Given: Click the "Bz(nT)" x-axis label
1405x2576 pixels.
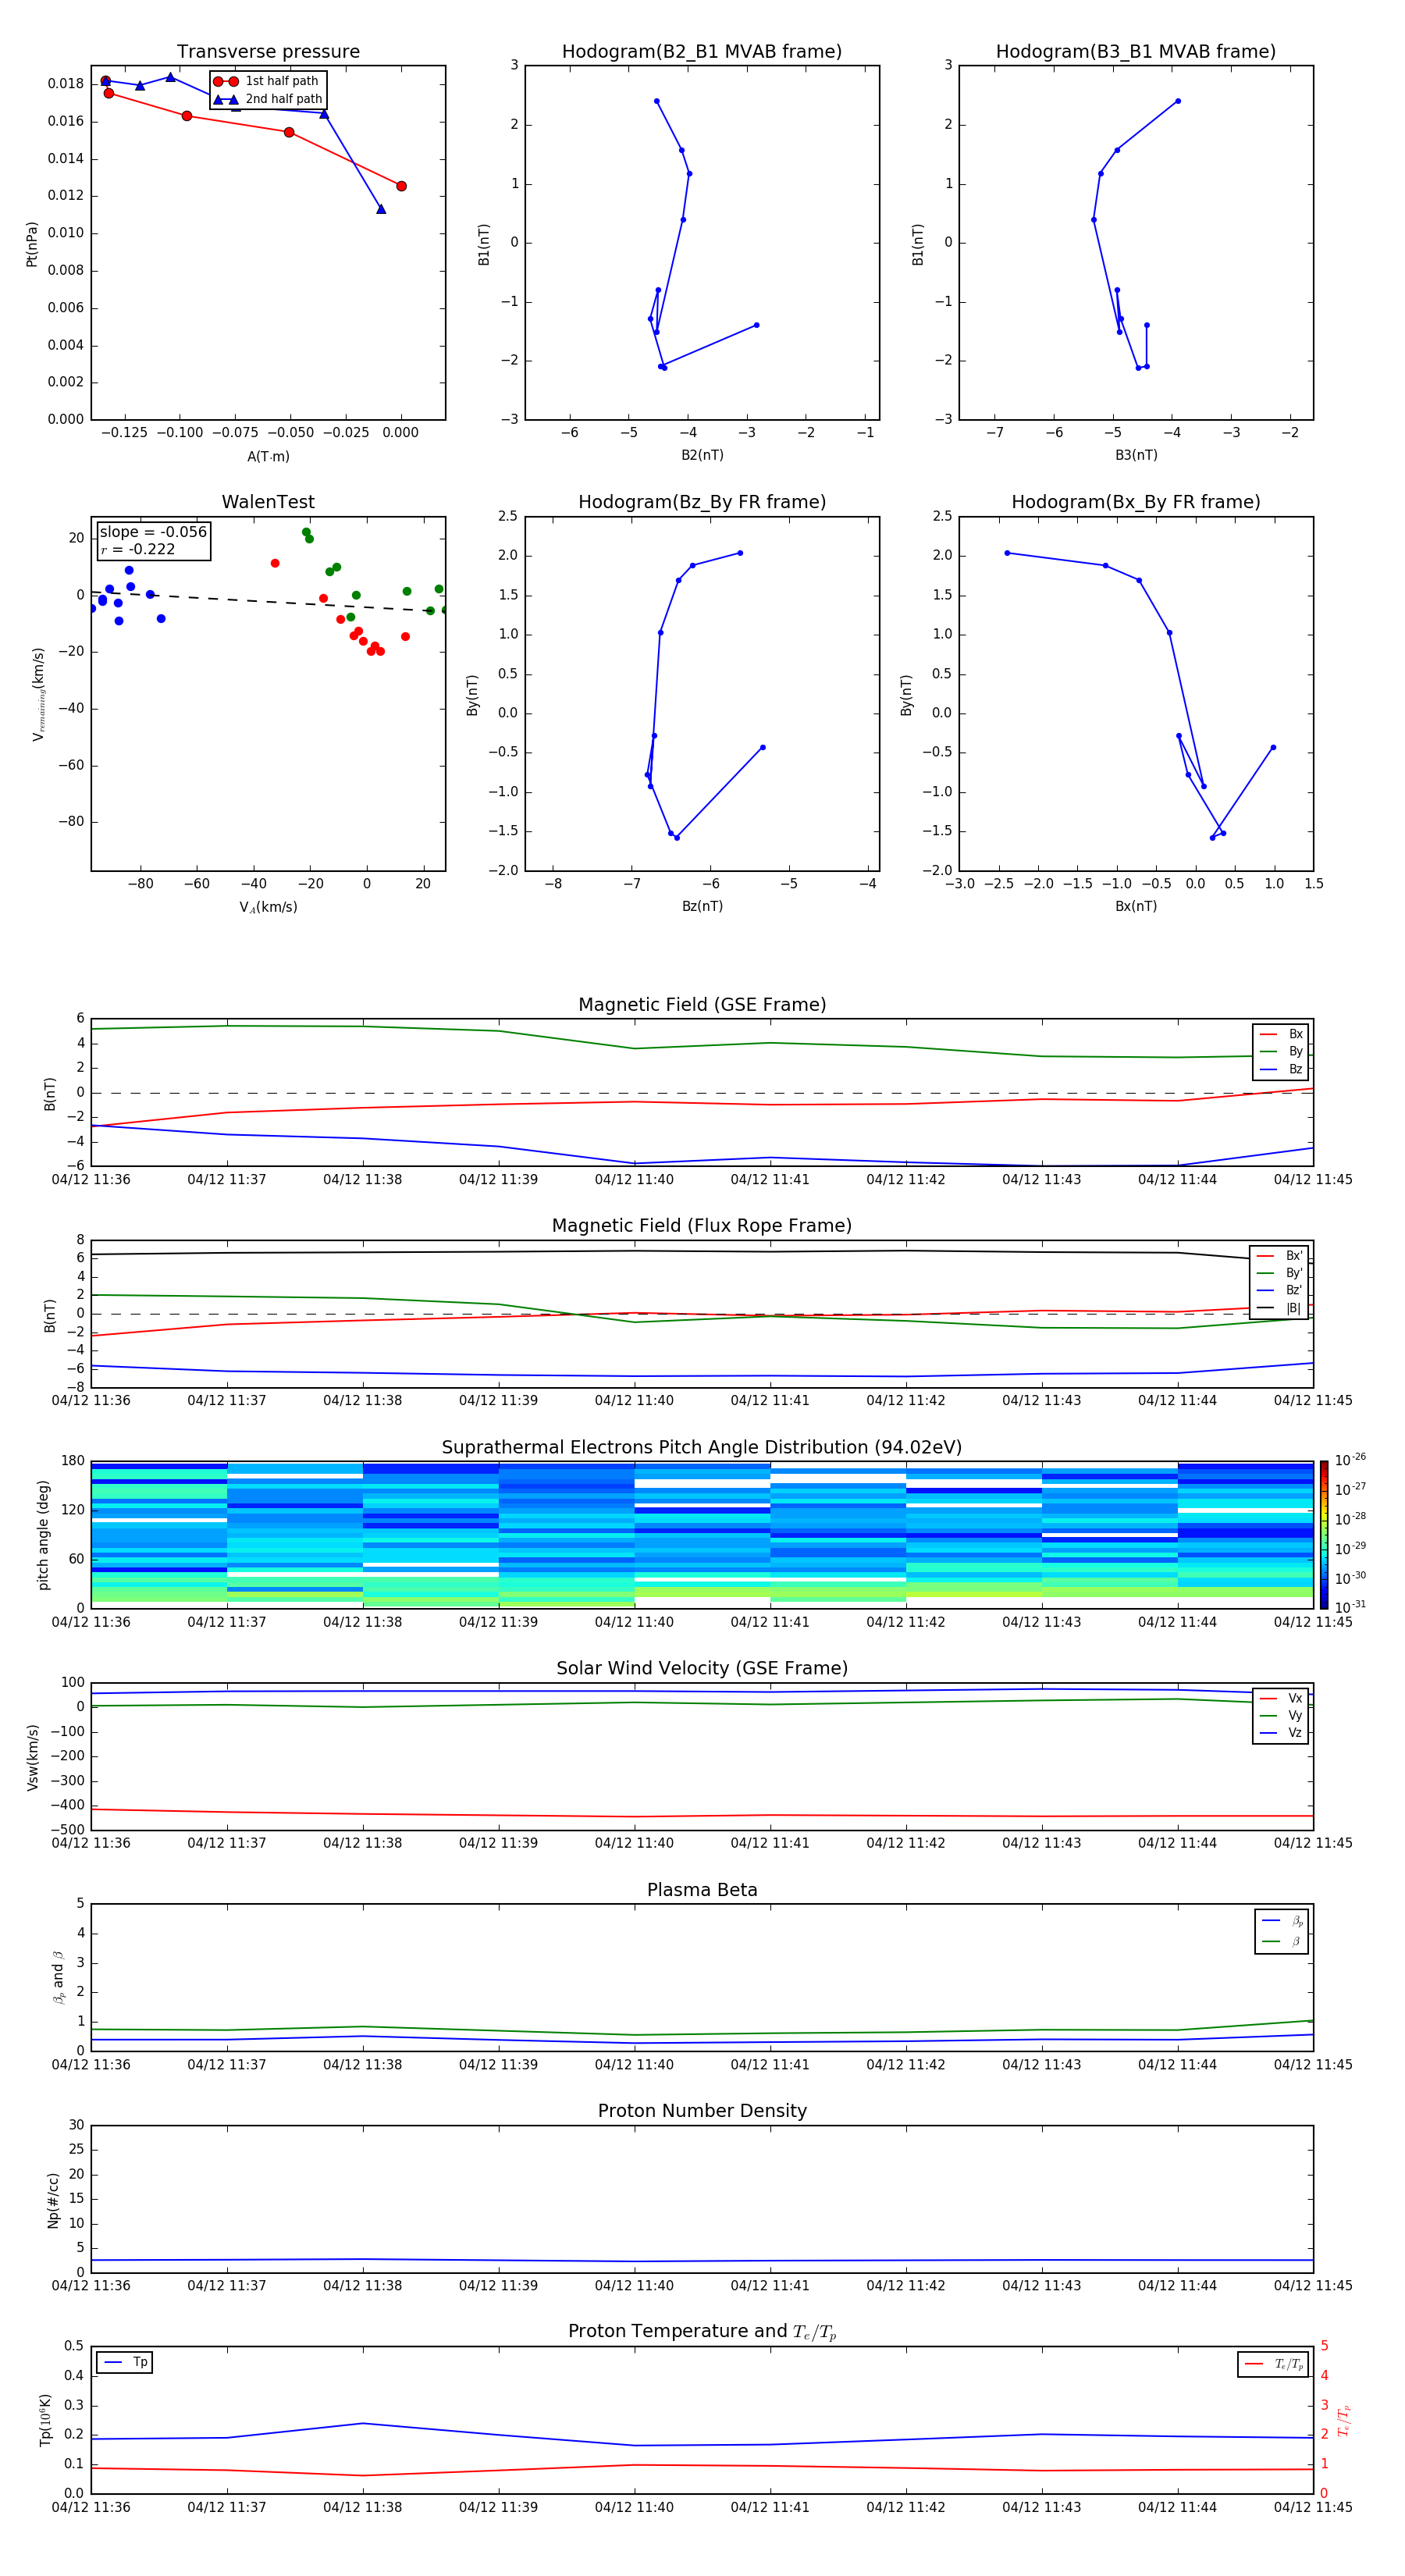Looking at the screenshot, I should point(702,906).
